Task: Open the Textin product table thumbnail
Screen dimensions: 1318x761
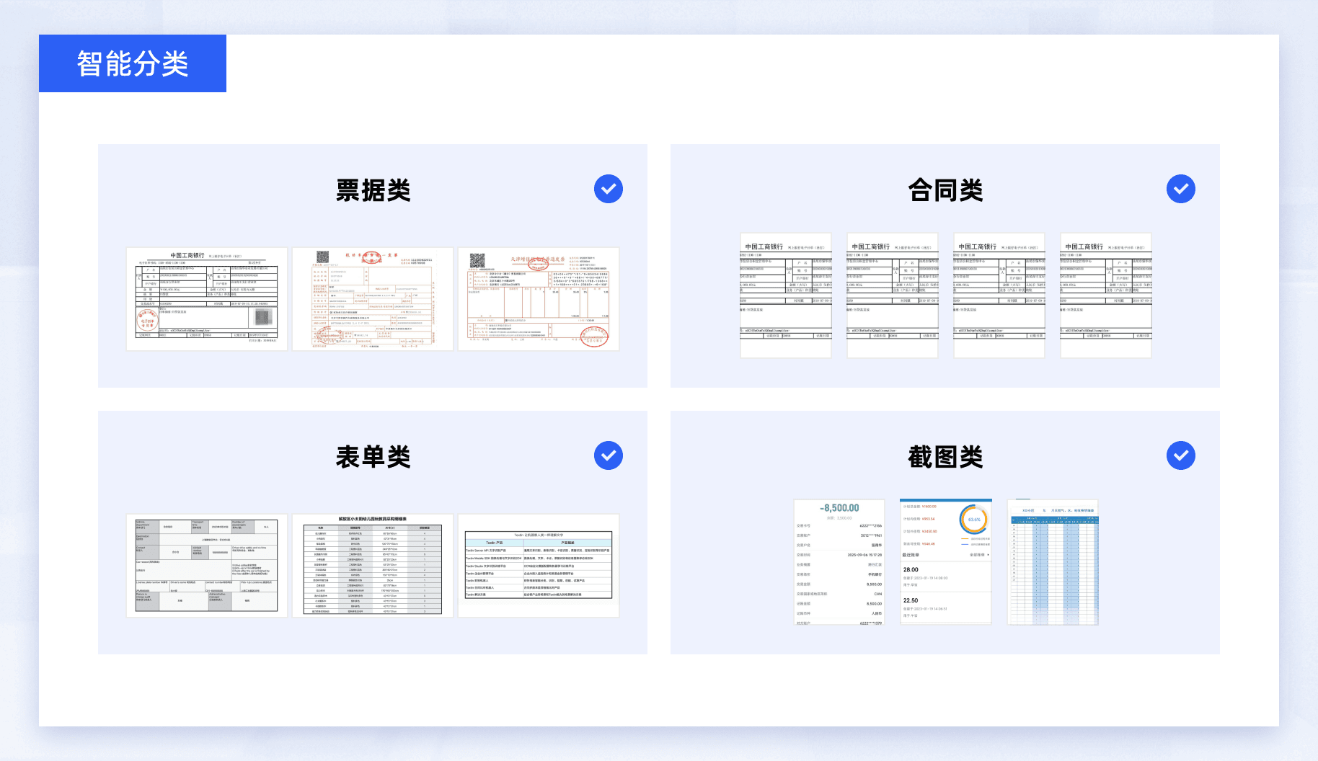Action: click(x=539, y=566)
